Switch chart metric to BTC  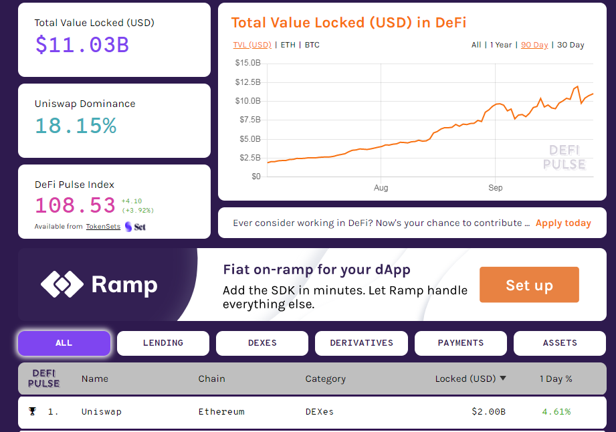312,45
